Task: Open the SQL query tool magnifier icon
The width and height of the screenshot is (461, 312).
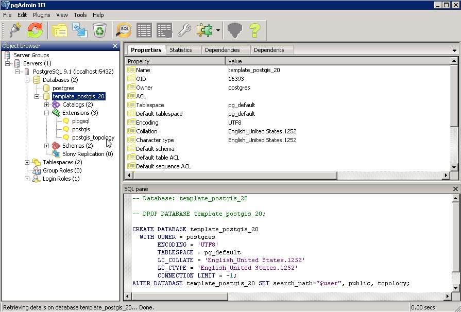Action: click(x=124, y=30)
